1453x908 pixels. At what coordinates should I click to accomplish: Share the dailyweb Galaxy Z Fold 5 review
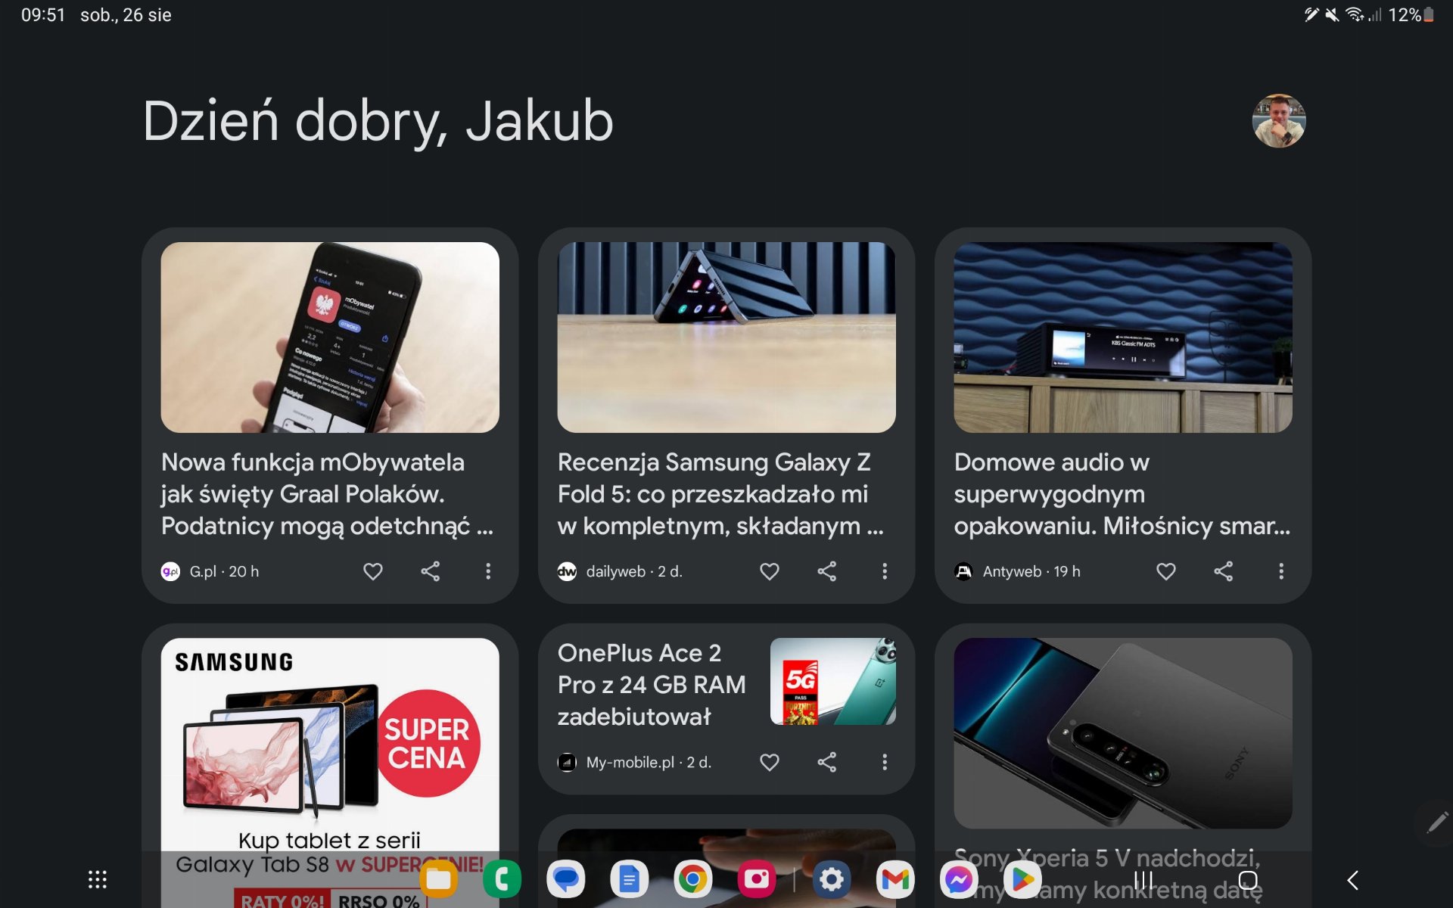click(827, 571)
